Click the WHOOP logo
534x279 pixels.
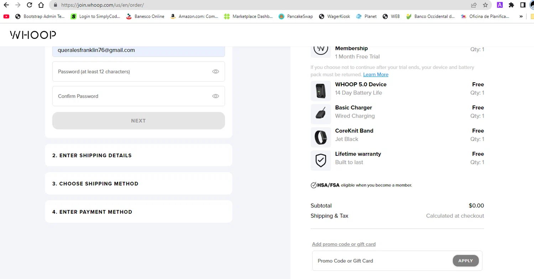(x=33, y=35)
